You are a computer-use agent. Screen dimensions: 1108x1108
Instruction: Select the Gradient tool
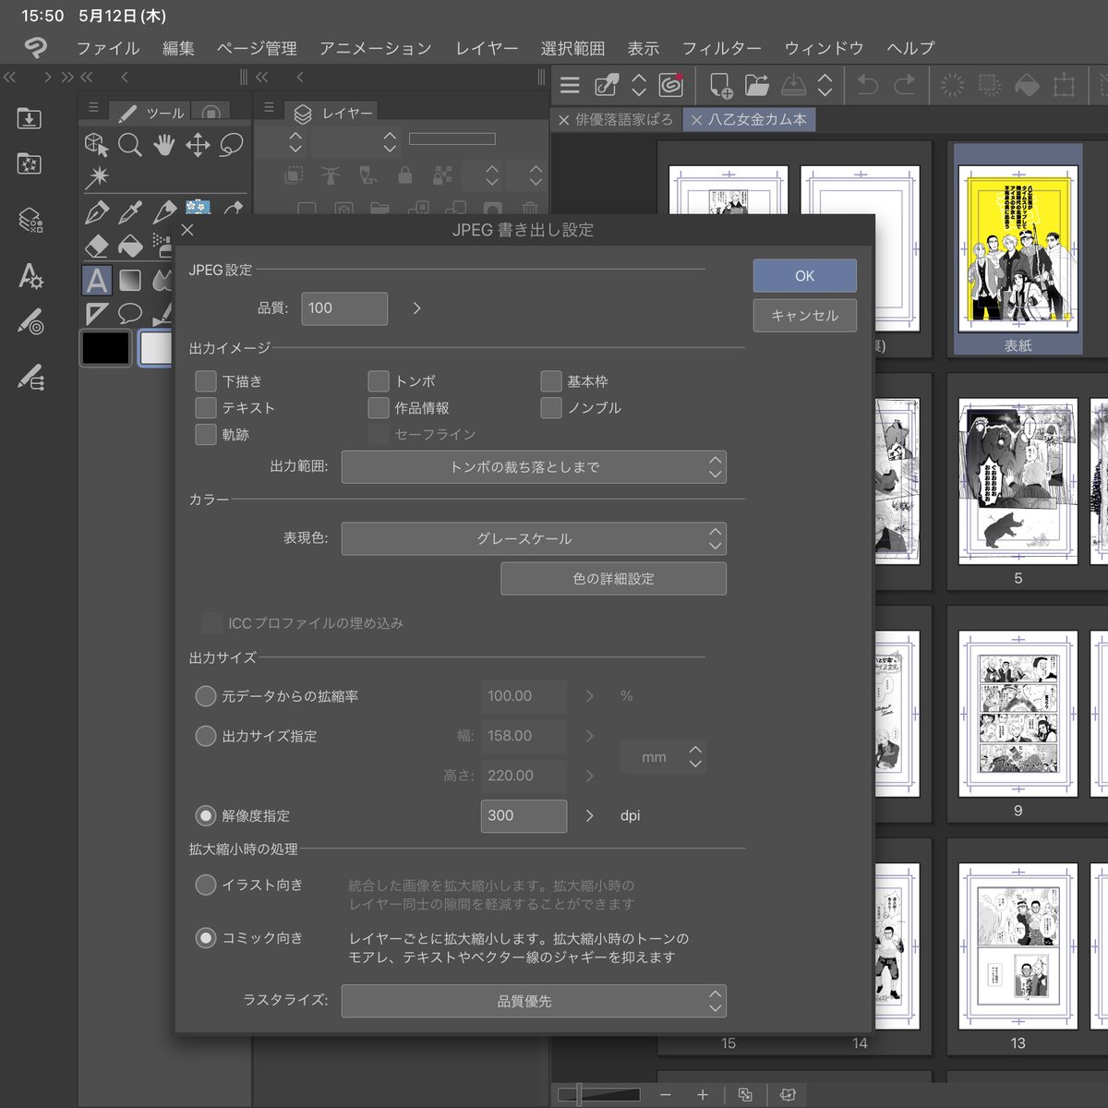pos(130,280)
